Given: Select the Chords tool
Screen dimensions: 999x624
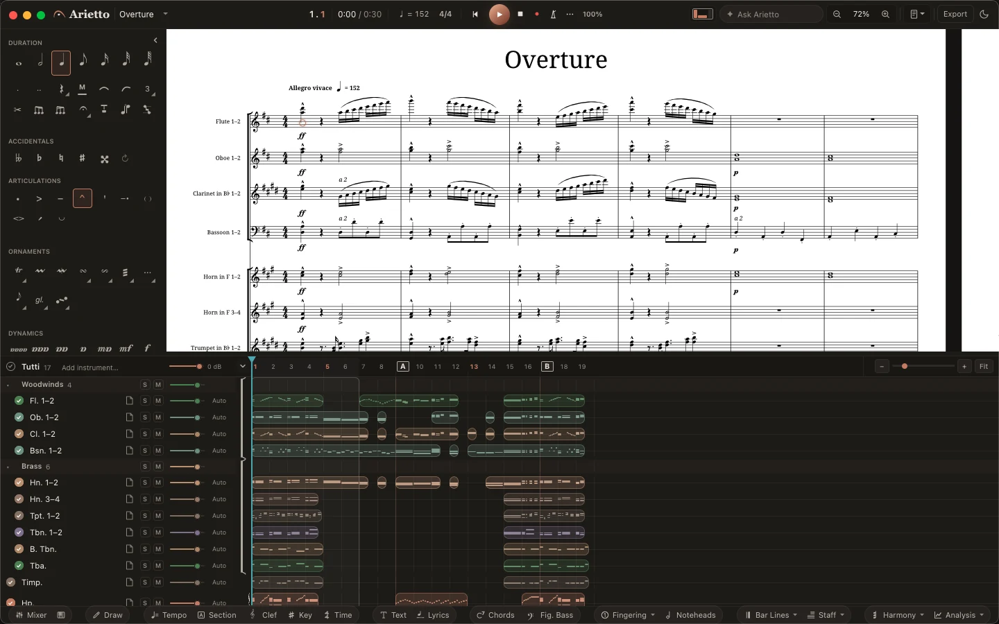Looking at the screenshot, I should pyautogui.click(x=495, y=615).
